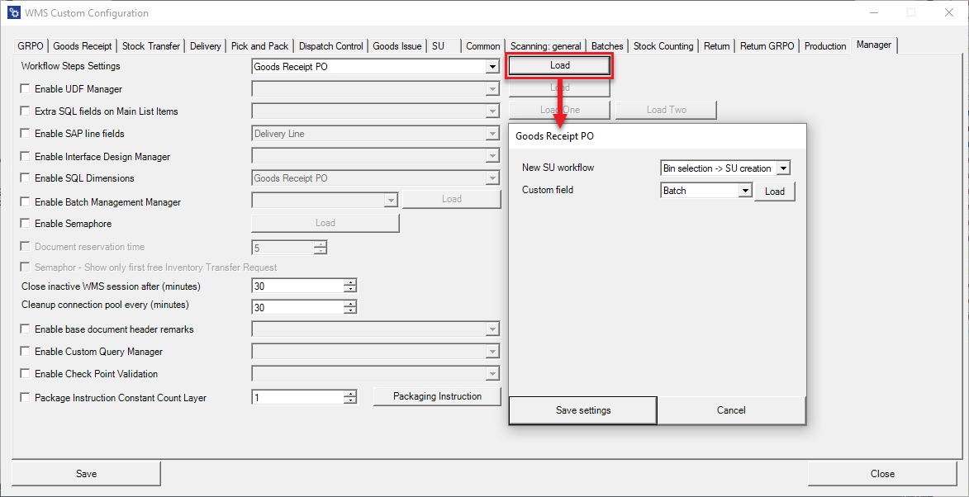Click the WMS app icon in title bar
969x497 pixels.
13,12
